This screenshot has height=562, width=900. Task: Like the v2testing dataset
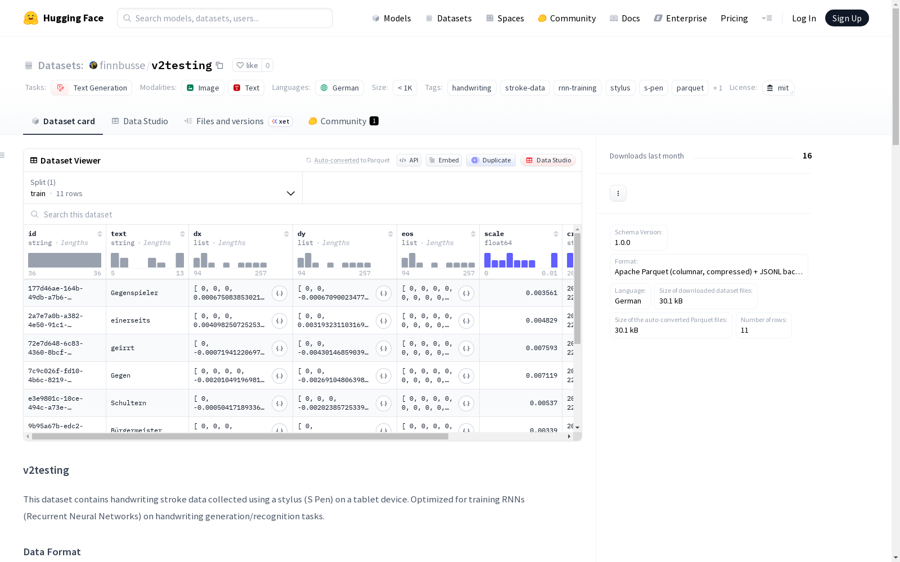pyautogui.click(x=247, y=65)
